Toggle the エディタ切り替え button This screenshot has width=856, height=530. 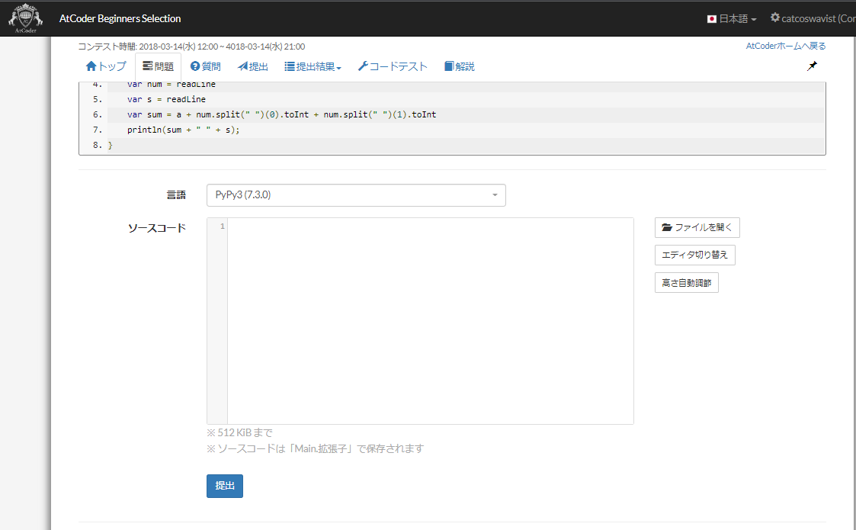[x=695, y=255]
